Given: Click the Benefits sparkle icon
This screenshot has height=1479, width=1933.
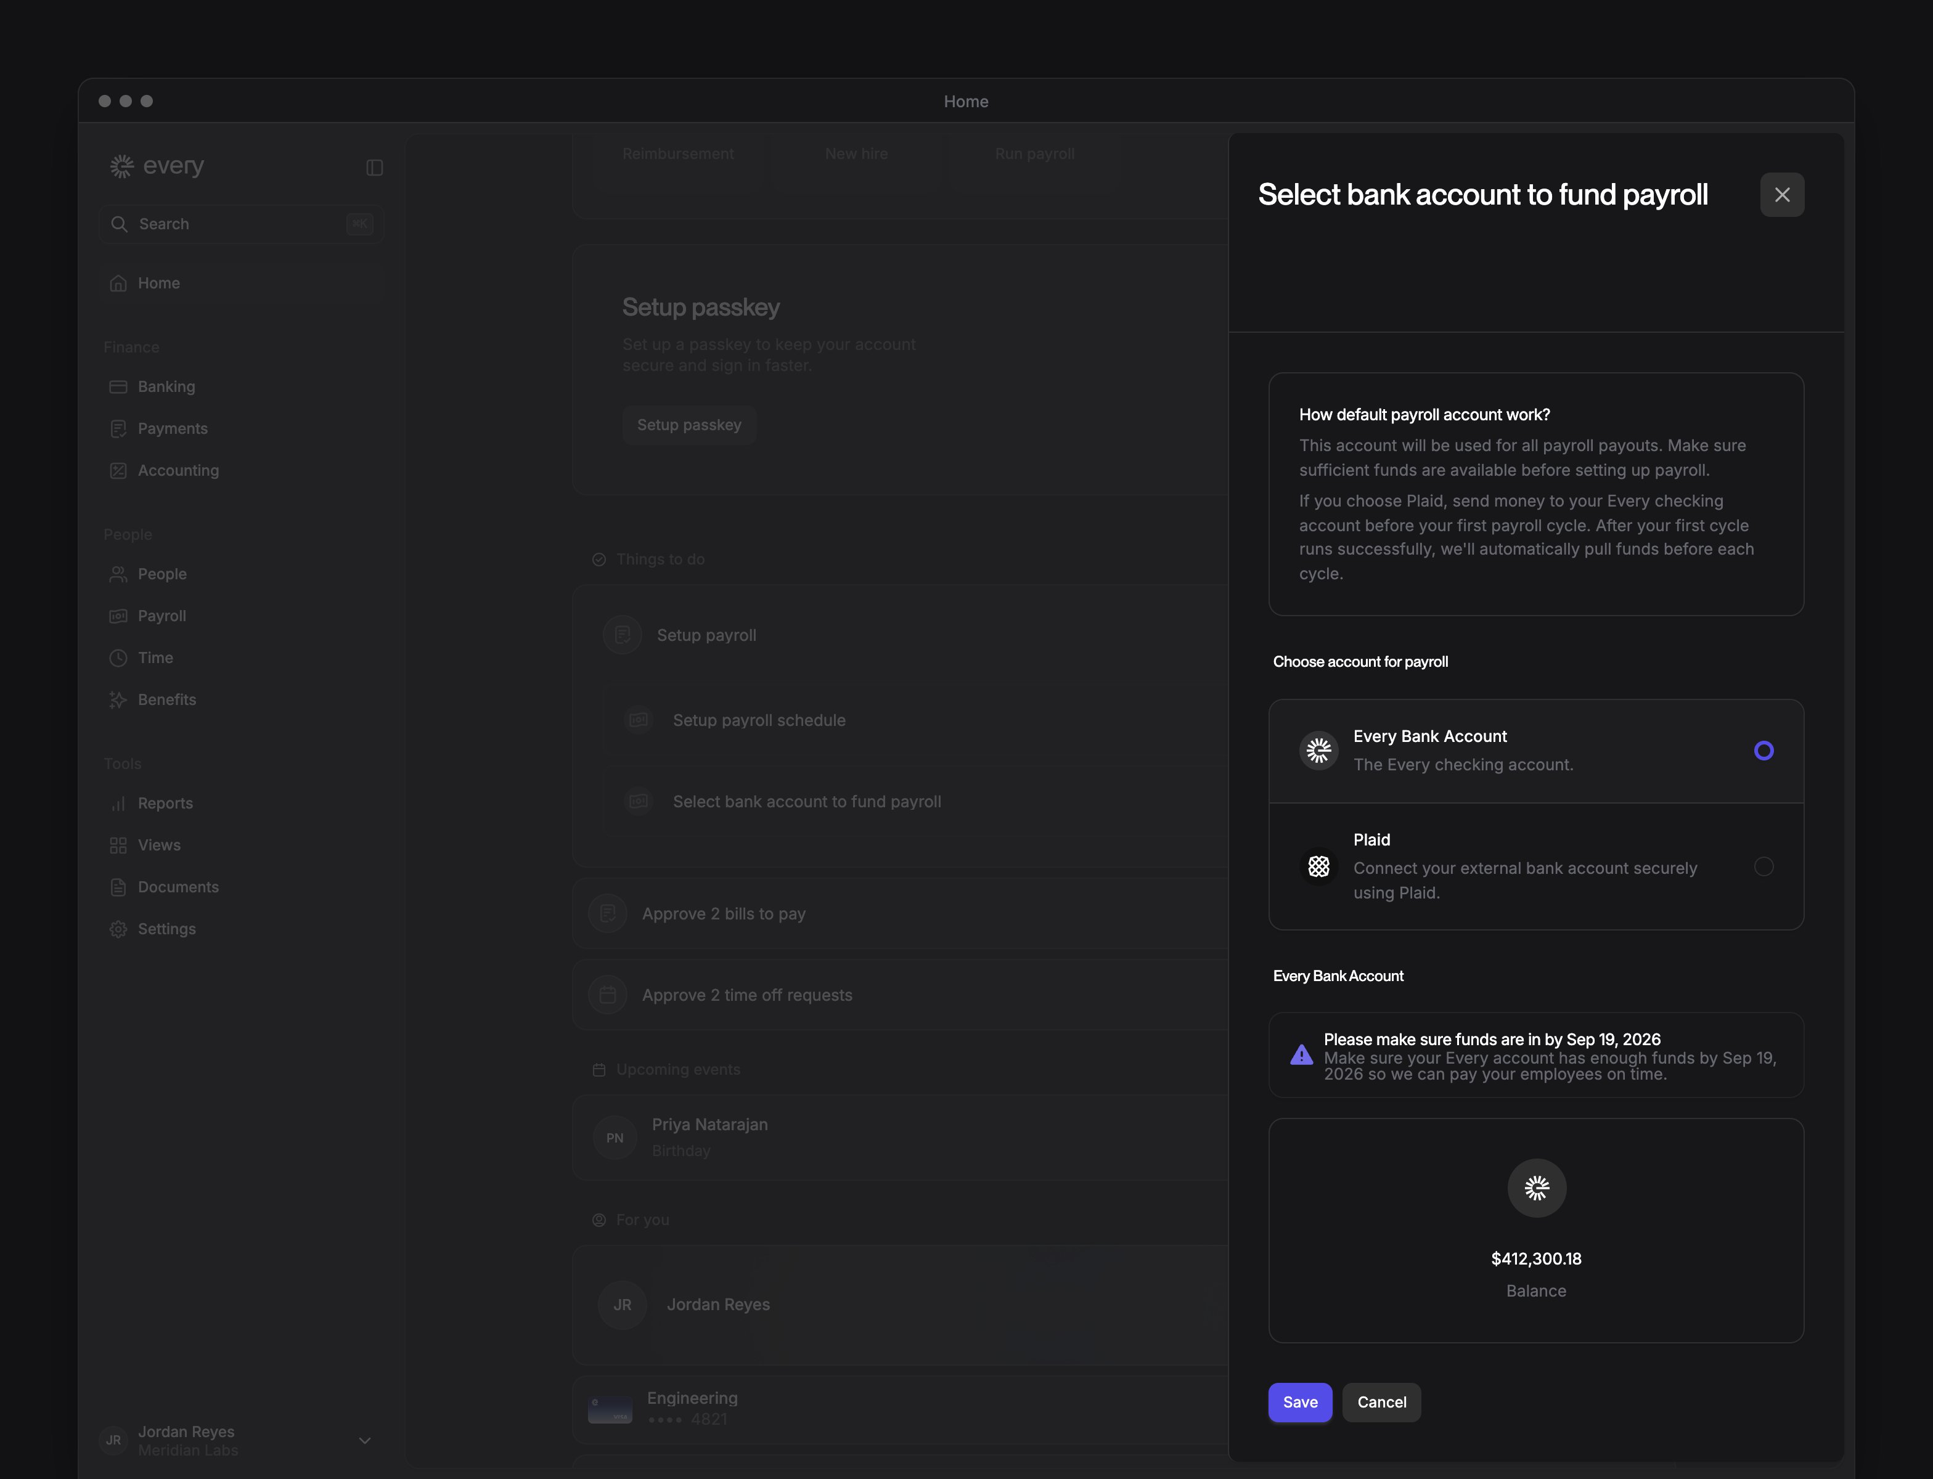Looking at the screenshot, I should pyautogui.click(x=118, y=700).
